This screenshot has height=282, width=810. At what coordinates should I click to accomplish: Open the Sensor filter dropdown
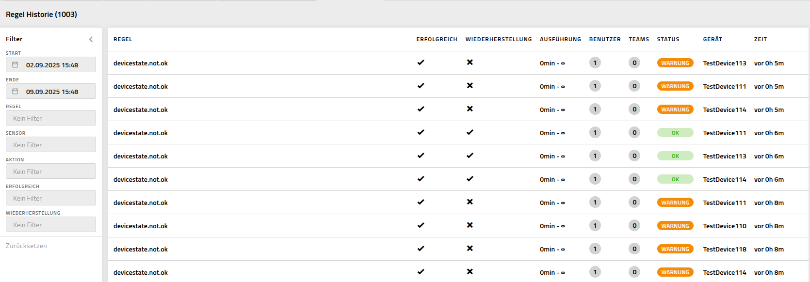(x=51, y=145)
